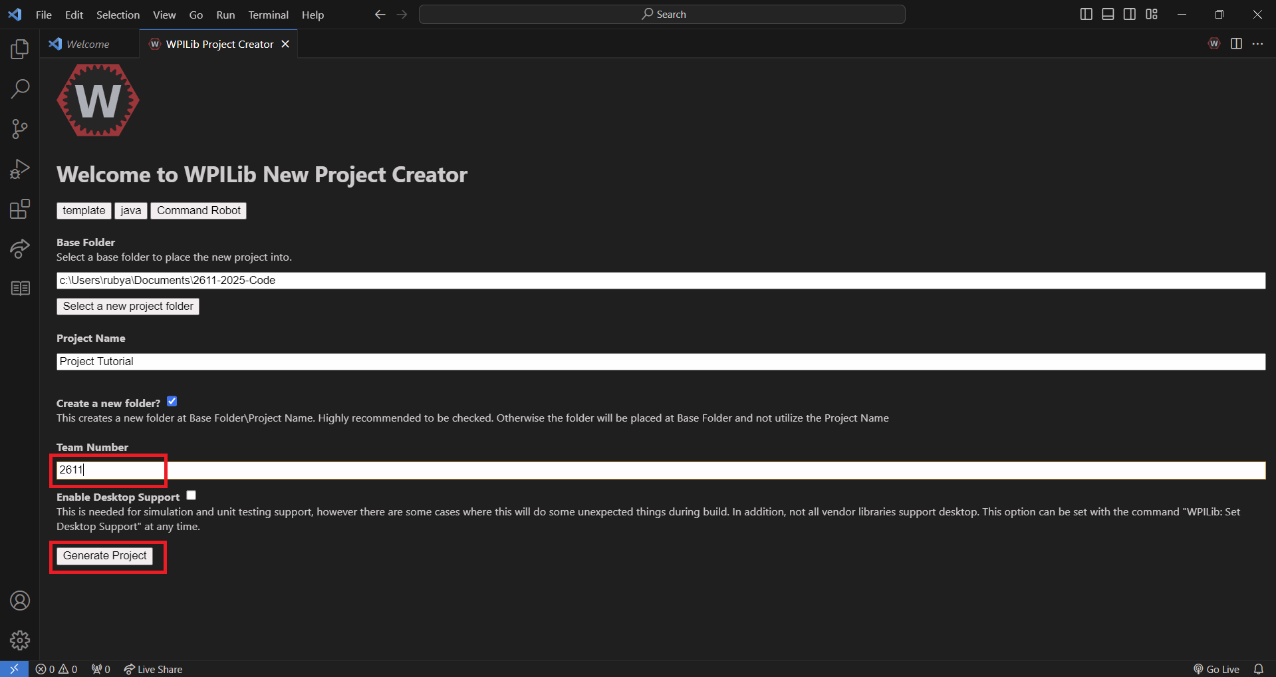The width and height of the screenshot is (1276, 677).
Task: Open the Edit menu
Action: pyautogui.click(x=74, y=15)
